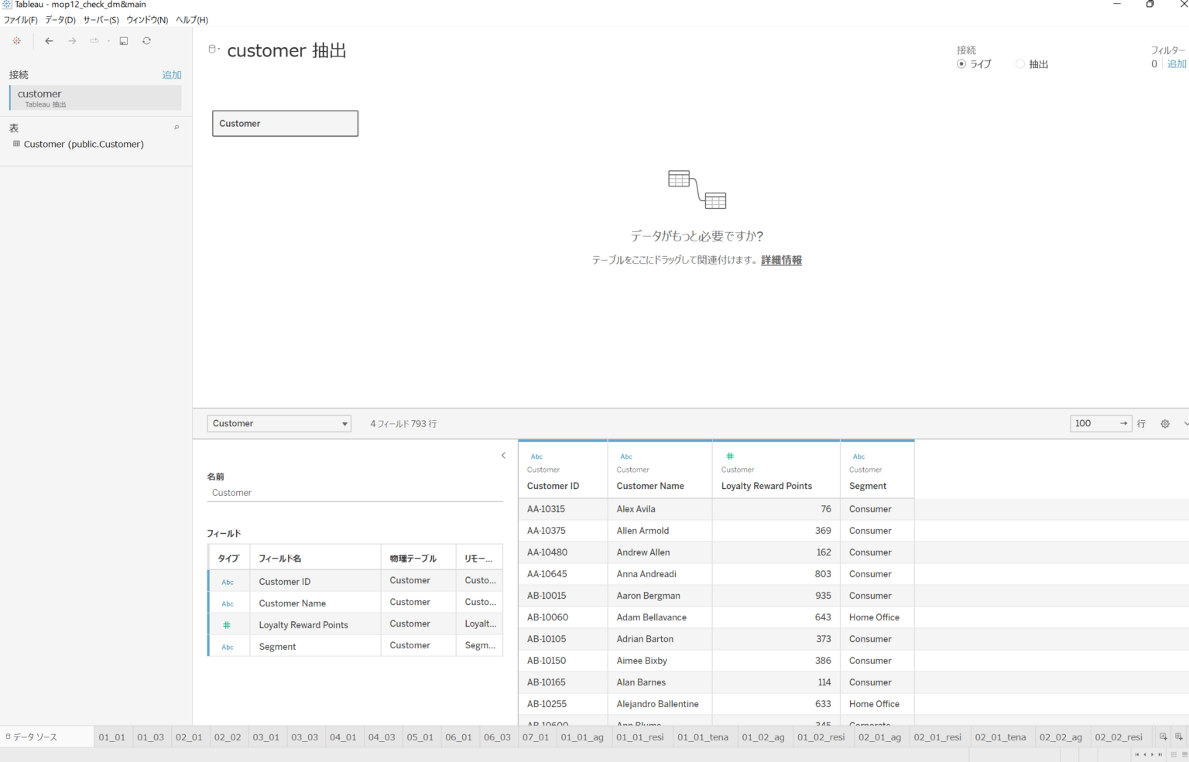Click the new worksheet icon
Image resolution: width=1189 pixels, height=762 pixels.
(1163, 737)
